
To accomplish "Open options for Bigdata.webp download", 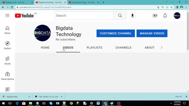I will 30,97.
